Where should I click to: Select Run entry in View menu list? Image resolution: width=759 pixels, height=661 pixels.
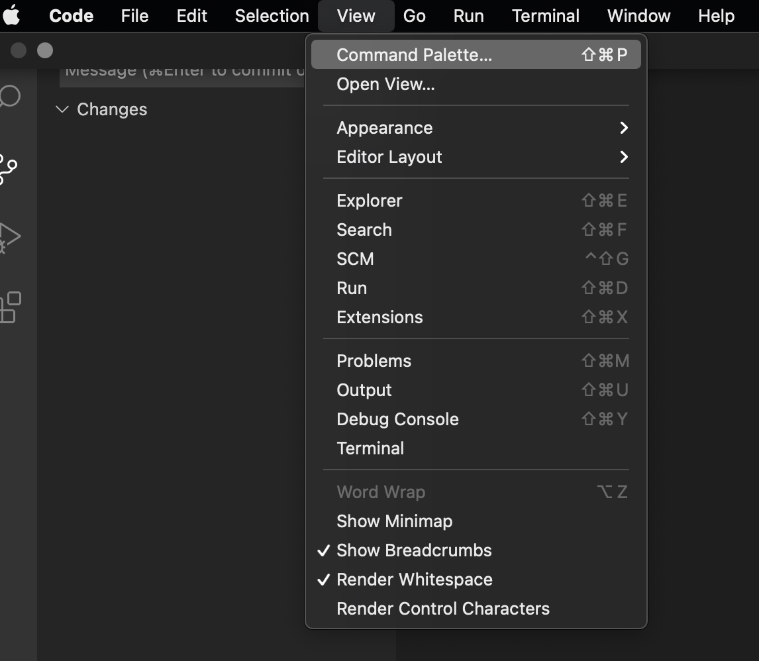(x=476, y=288)
